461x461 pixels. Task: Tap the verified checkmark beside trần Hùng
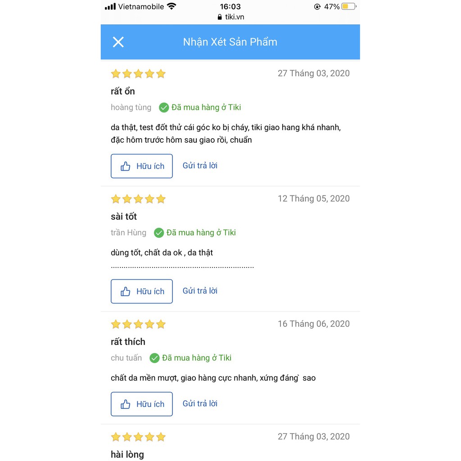(159, 233)
